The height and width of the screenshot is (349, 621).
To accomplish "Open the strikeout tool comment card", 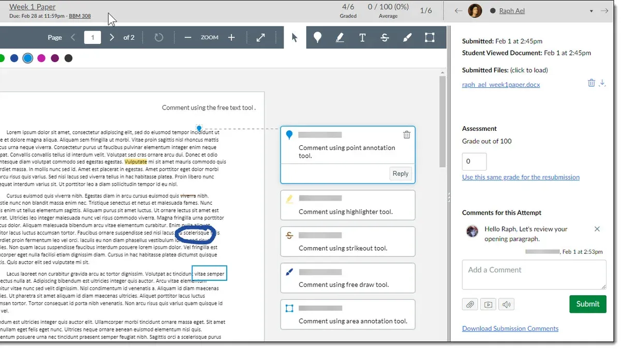I will (348, 241).
